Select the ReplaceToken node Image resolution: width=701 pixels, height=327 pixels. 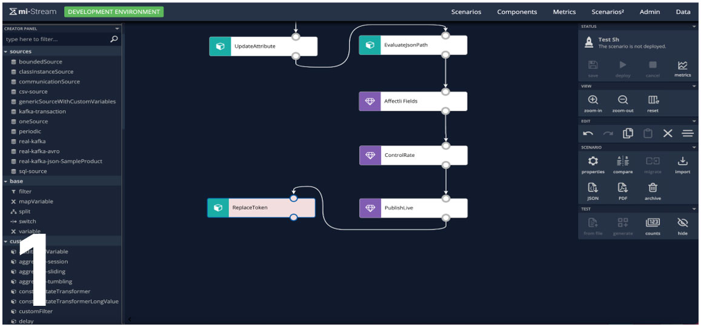[261, 208]
